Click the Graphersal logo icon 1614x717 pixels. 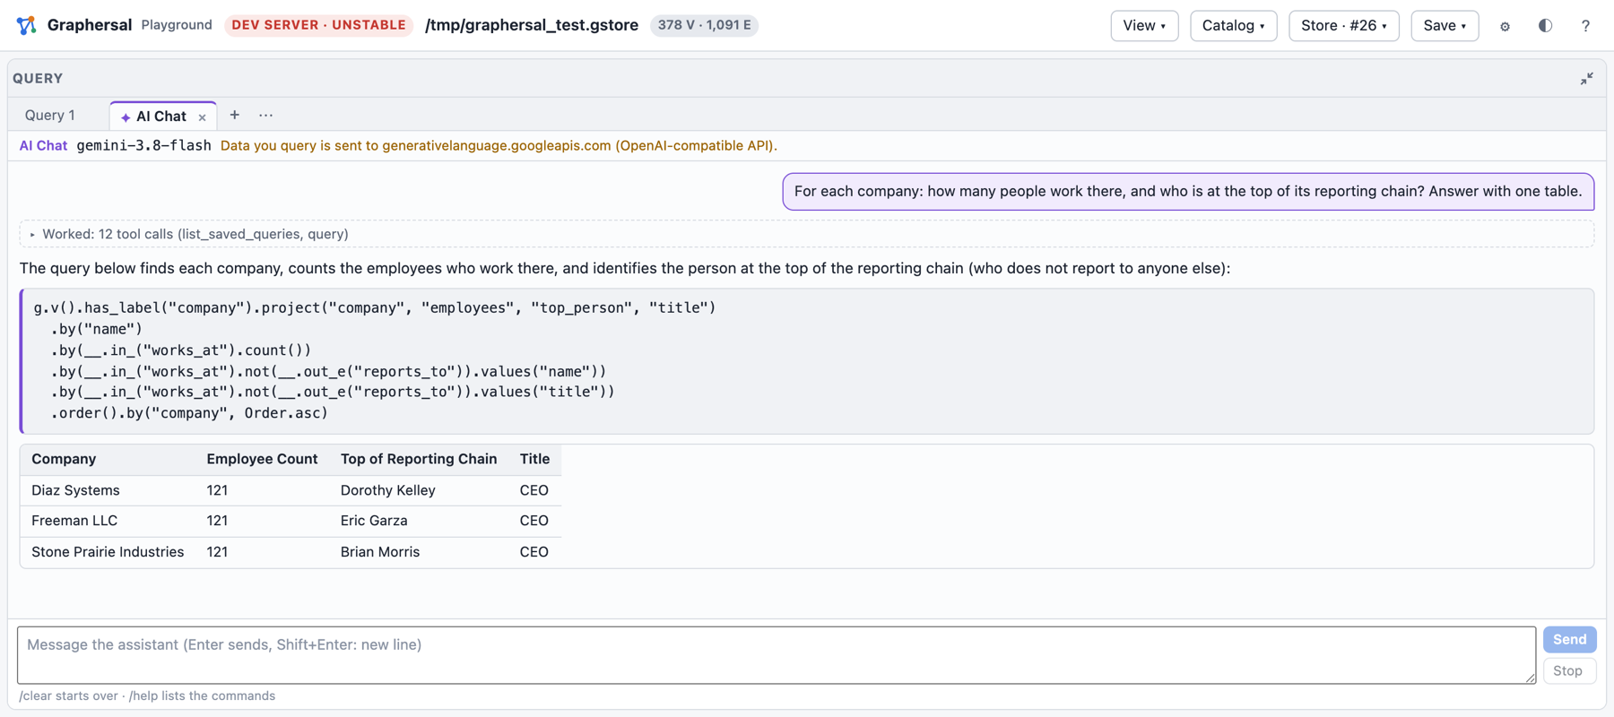pos(26,25)
